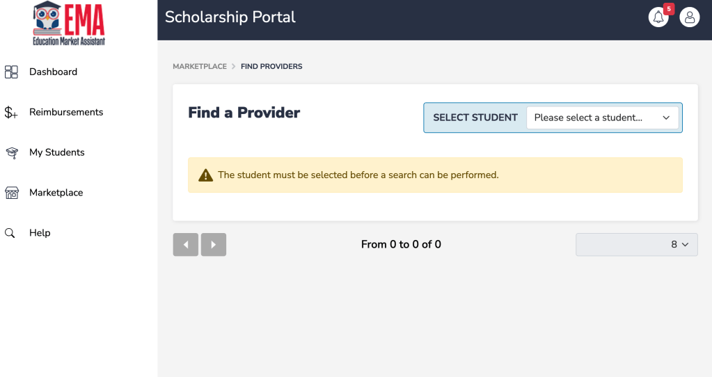Click the Marketplace breadcrumb link
The height and width of the screenshot is (377, 712).
coord(200,67)
